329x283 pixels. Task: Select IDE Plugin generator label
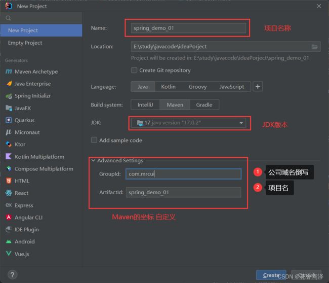click(x=27, y=230)
